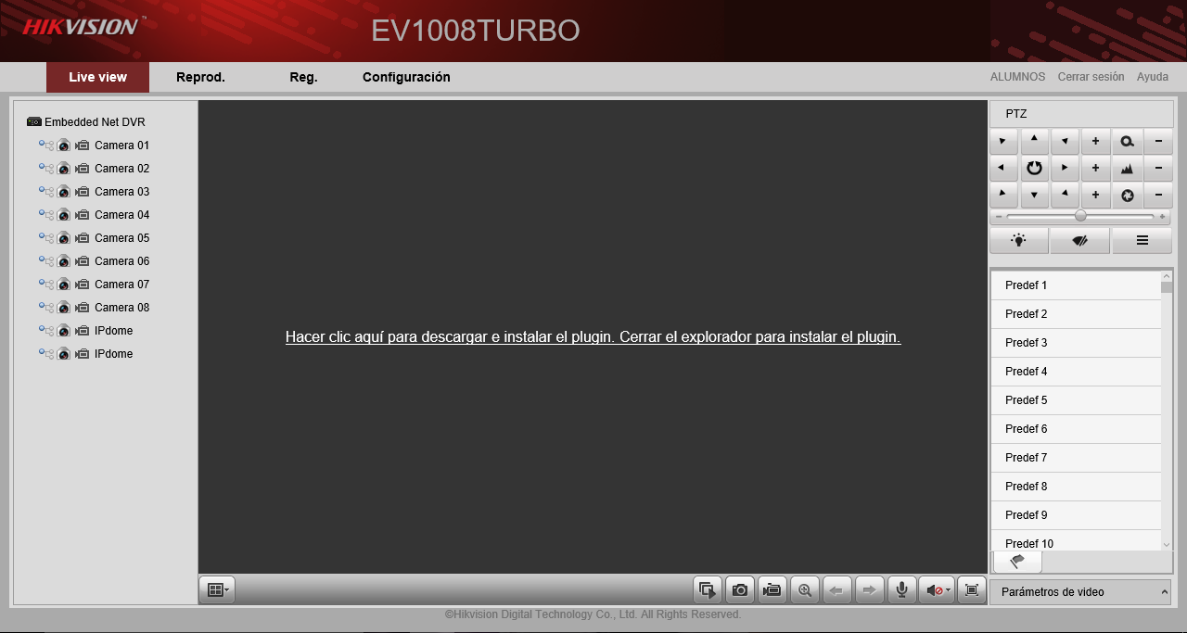This screenshot has width=1187, height=633.
Task: Pan the PTZ camera down
Action: (x=1034, y=196)
